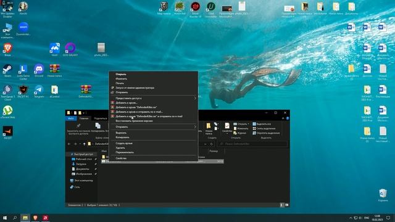Open the Telegram desktop shortcut

39,91
